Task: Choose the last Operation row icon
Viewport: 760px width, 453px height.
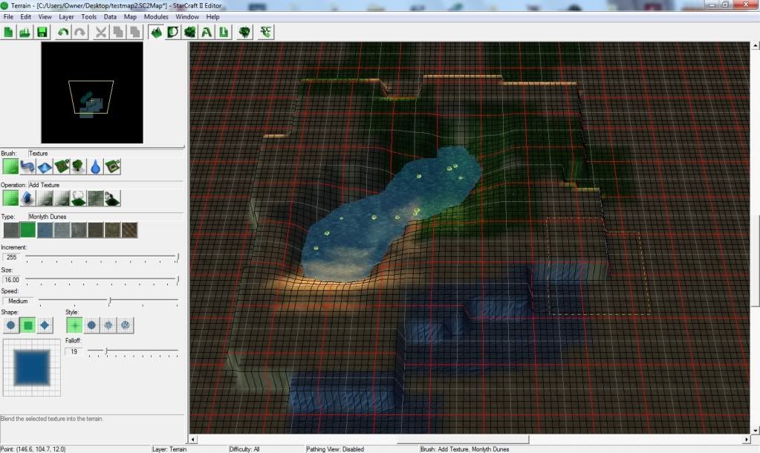Action: (112, 198)
